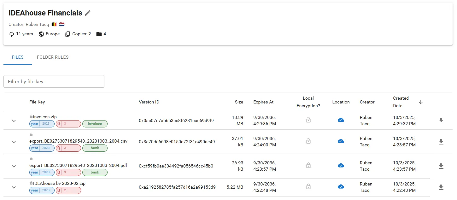This screenshot has height=200, width=457.
Task: Switch to the Folder Rules tab
Action: click(53, 57)
